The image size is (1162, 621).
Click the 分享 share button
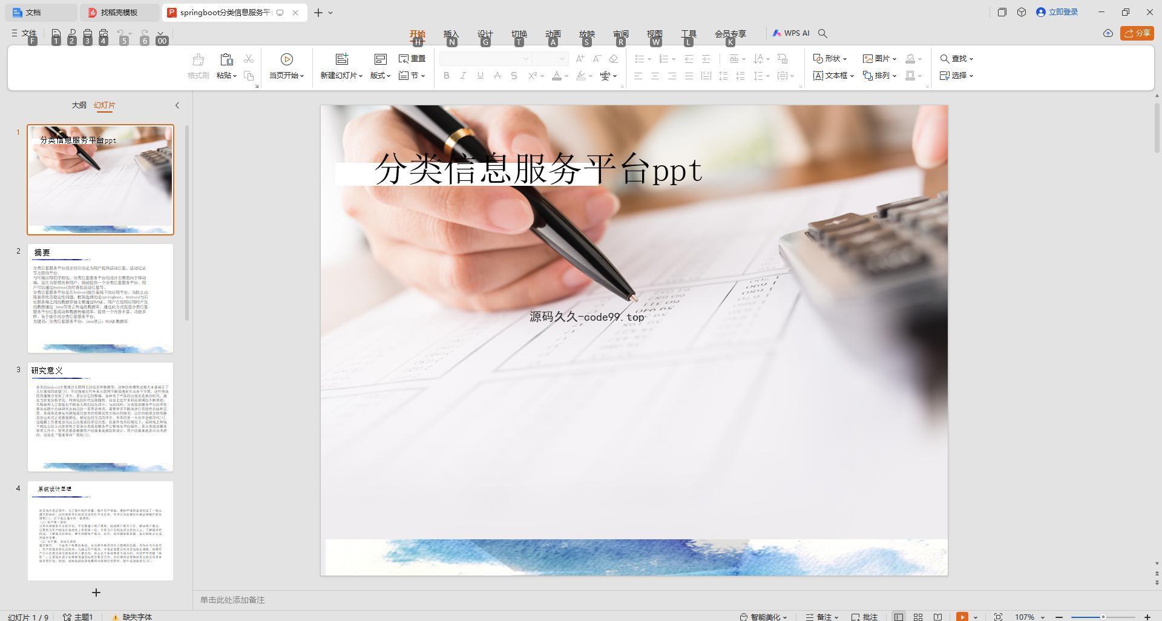pos(1137,33)
